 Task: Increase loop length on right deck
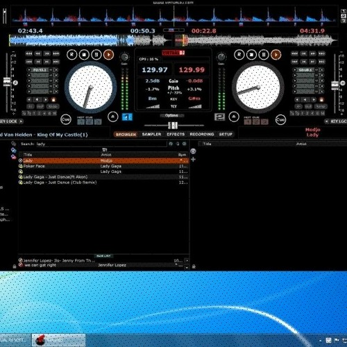[314, 100]
